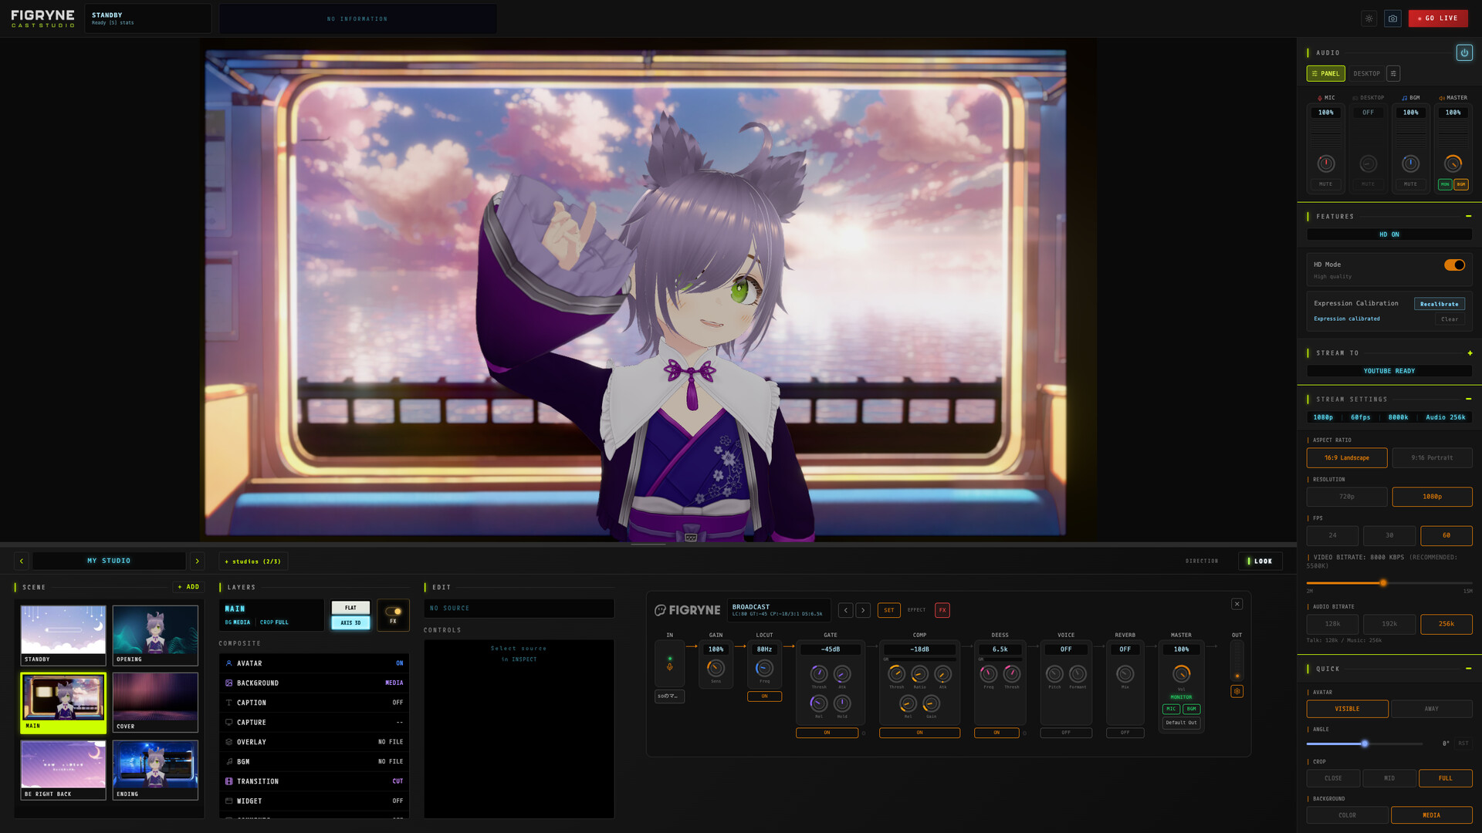1482x833 pixels.
Task: Adjust the Gain Sens knob
Action: 716,668
